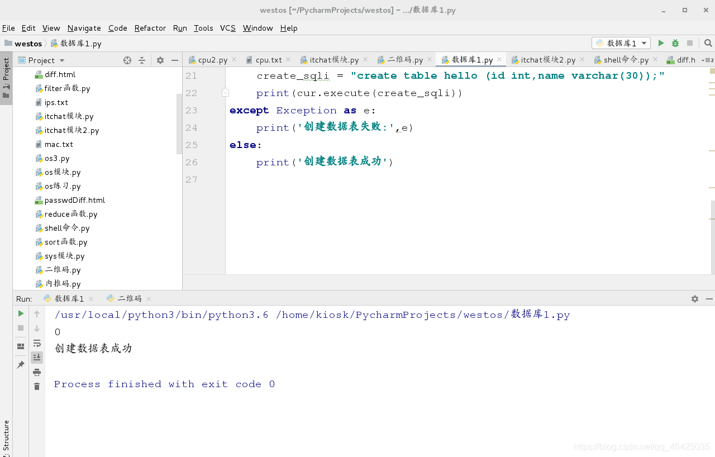Viewport: 715px width, 457px height.
Task: Open the 1: Project tool window button
Action: pyautogui.click(x=6, y=78)
